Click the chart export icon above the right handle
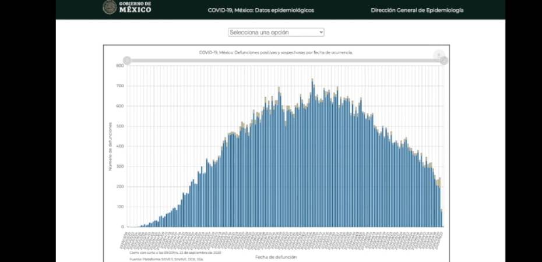 tap(439, 54)
